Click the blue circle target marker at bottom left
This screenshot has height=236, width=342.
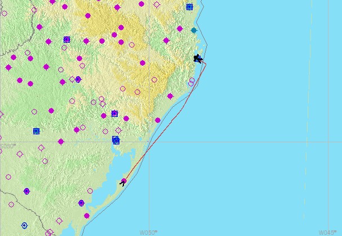click(x=24, y=225)
